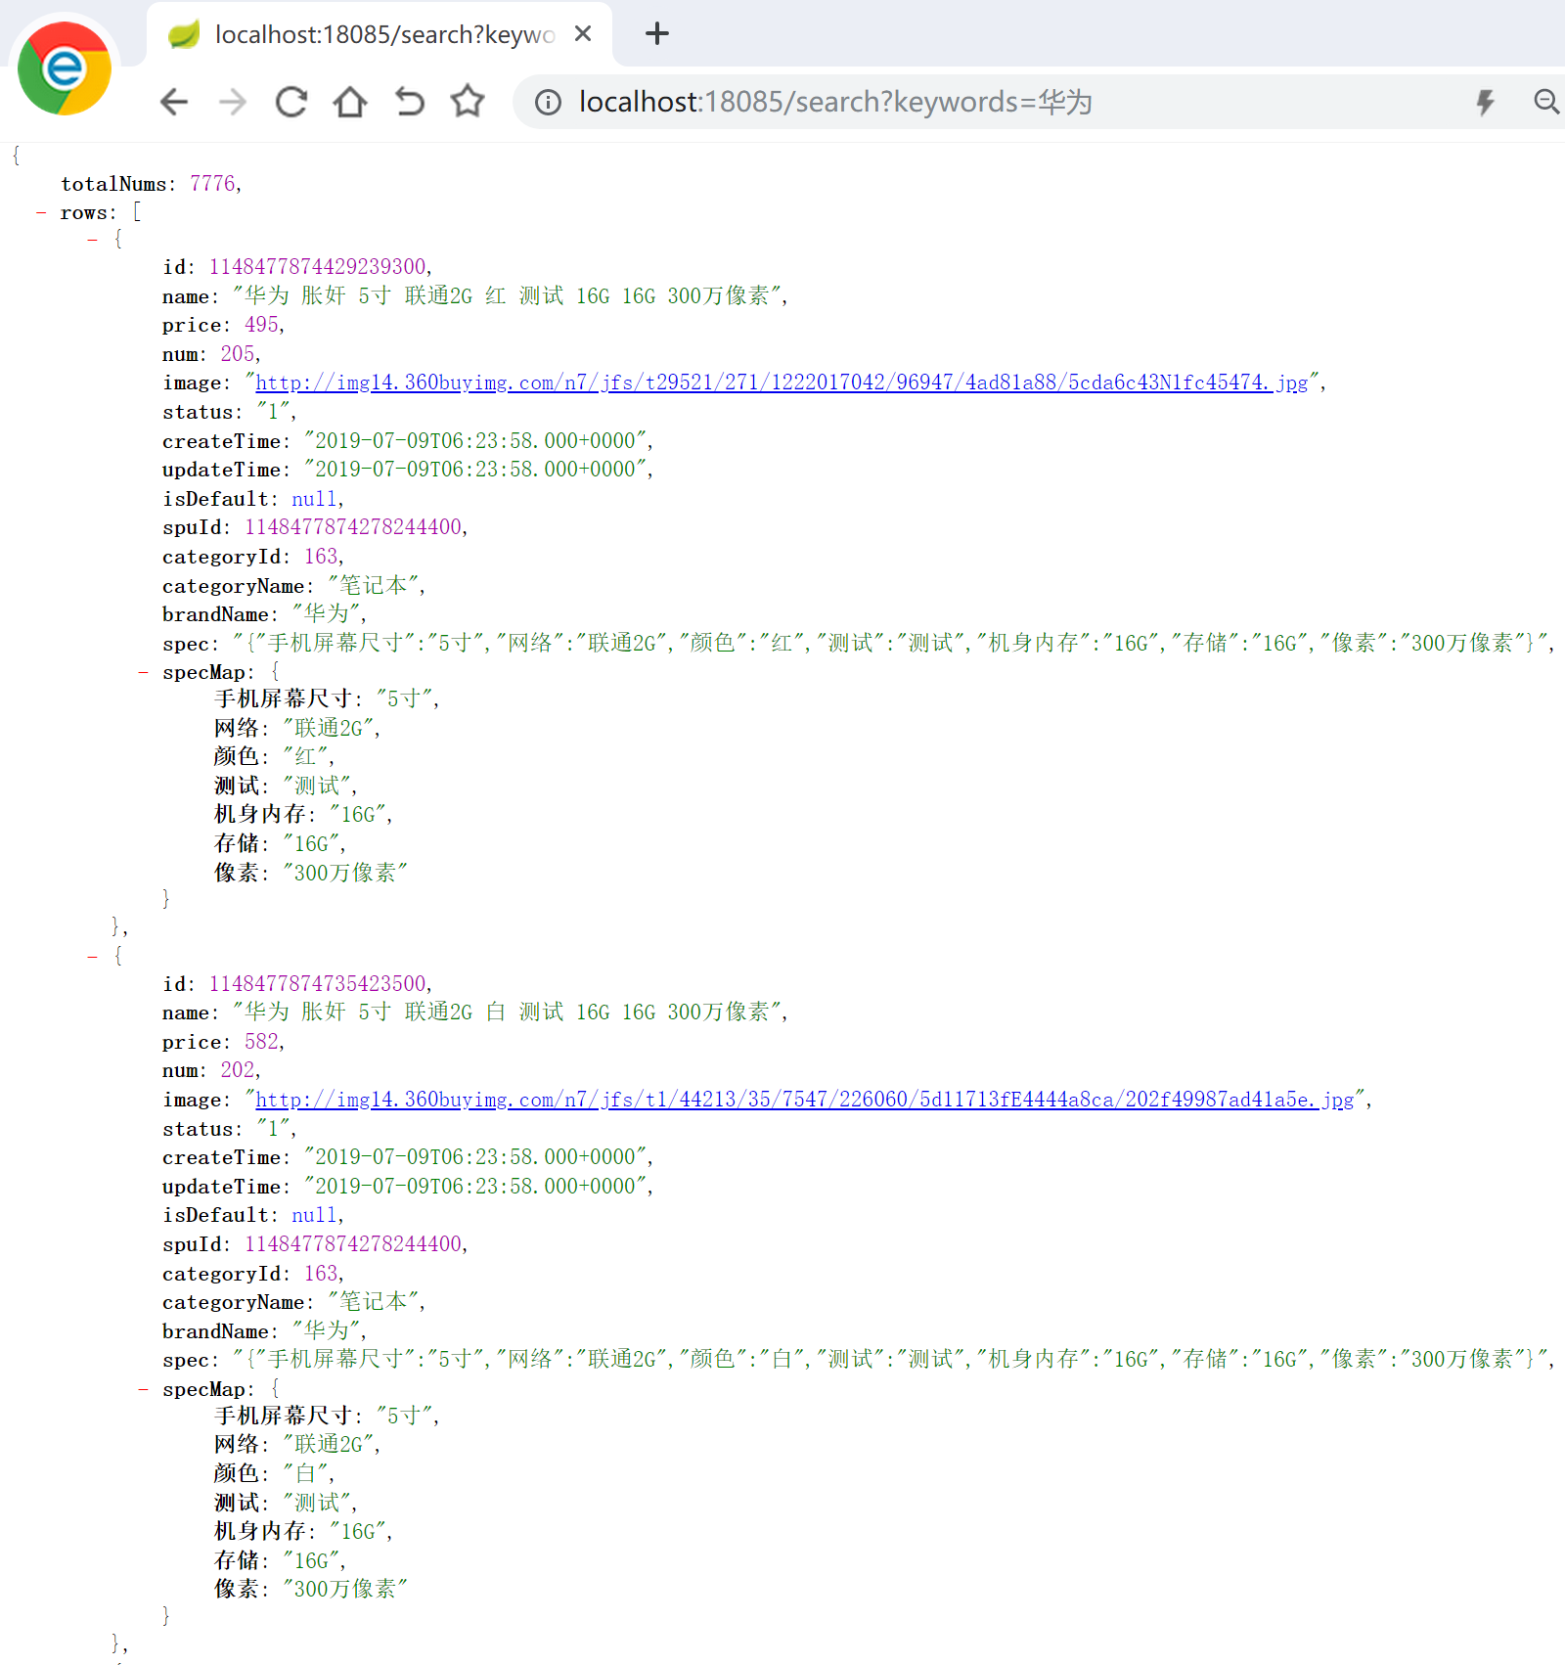
Task: Click the price value 582
Action: click(261, 1042)
